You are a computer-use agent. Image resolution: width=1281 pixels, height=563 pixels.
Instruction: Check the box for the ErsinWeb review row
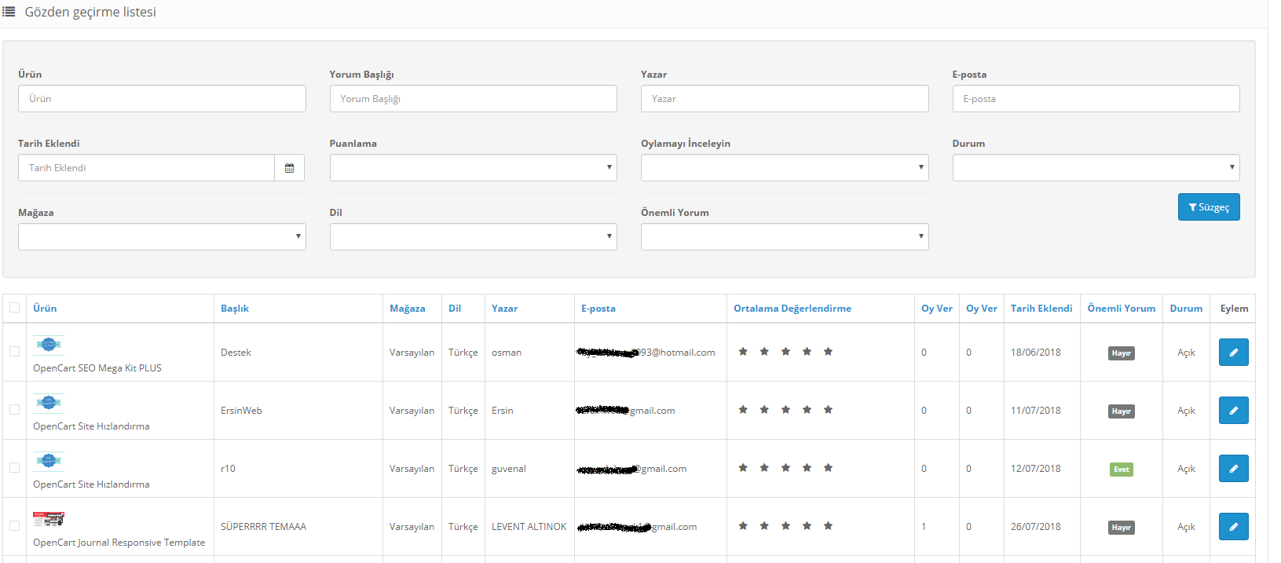(x=14, y=410)
